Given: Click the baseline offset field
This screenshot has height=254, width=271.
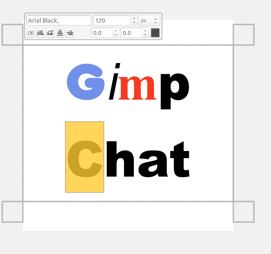Looking at the screenshot, I should [x=102, y=33].
